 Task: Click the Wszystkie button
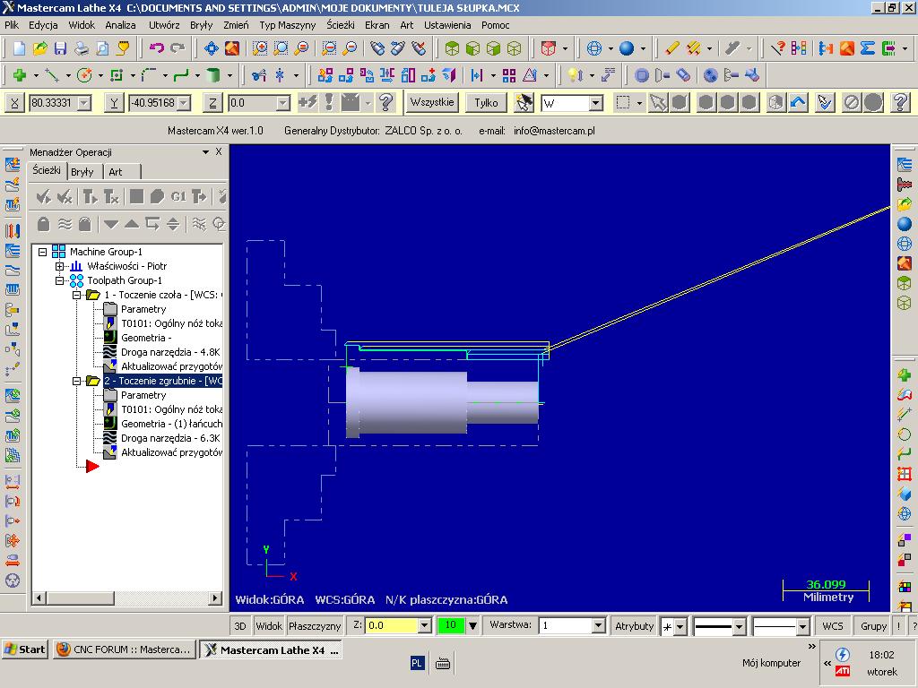click(x=432, y=102)
